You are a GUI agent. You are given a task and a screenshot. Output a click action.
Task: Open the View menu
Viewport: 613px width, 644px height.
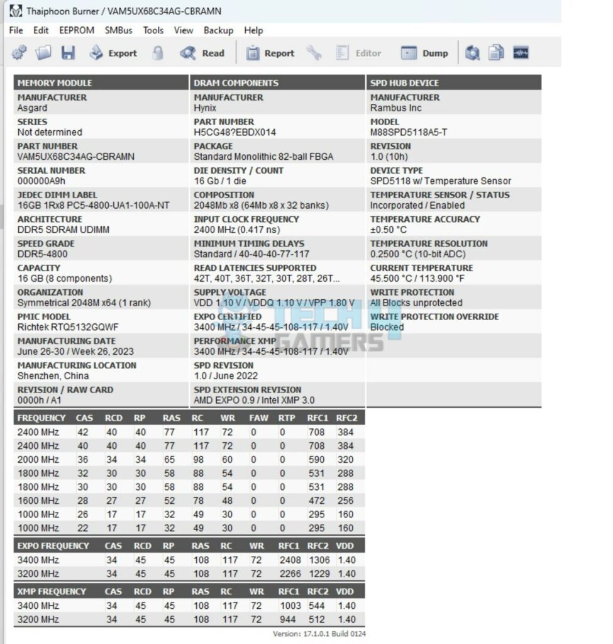click(x=184, y=30)
